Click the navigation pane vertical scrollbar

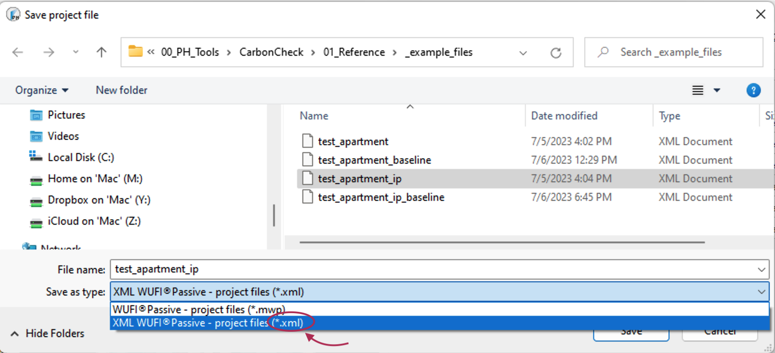click(x=274, y=215)
